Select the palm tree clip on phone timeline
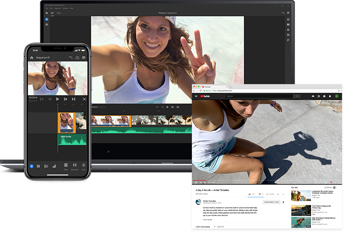The image size is (344, 232). coord(81,121)
